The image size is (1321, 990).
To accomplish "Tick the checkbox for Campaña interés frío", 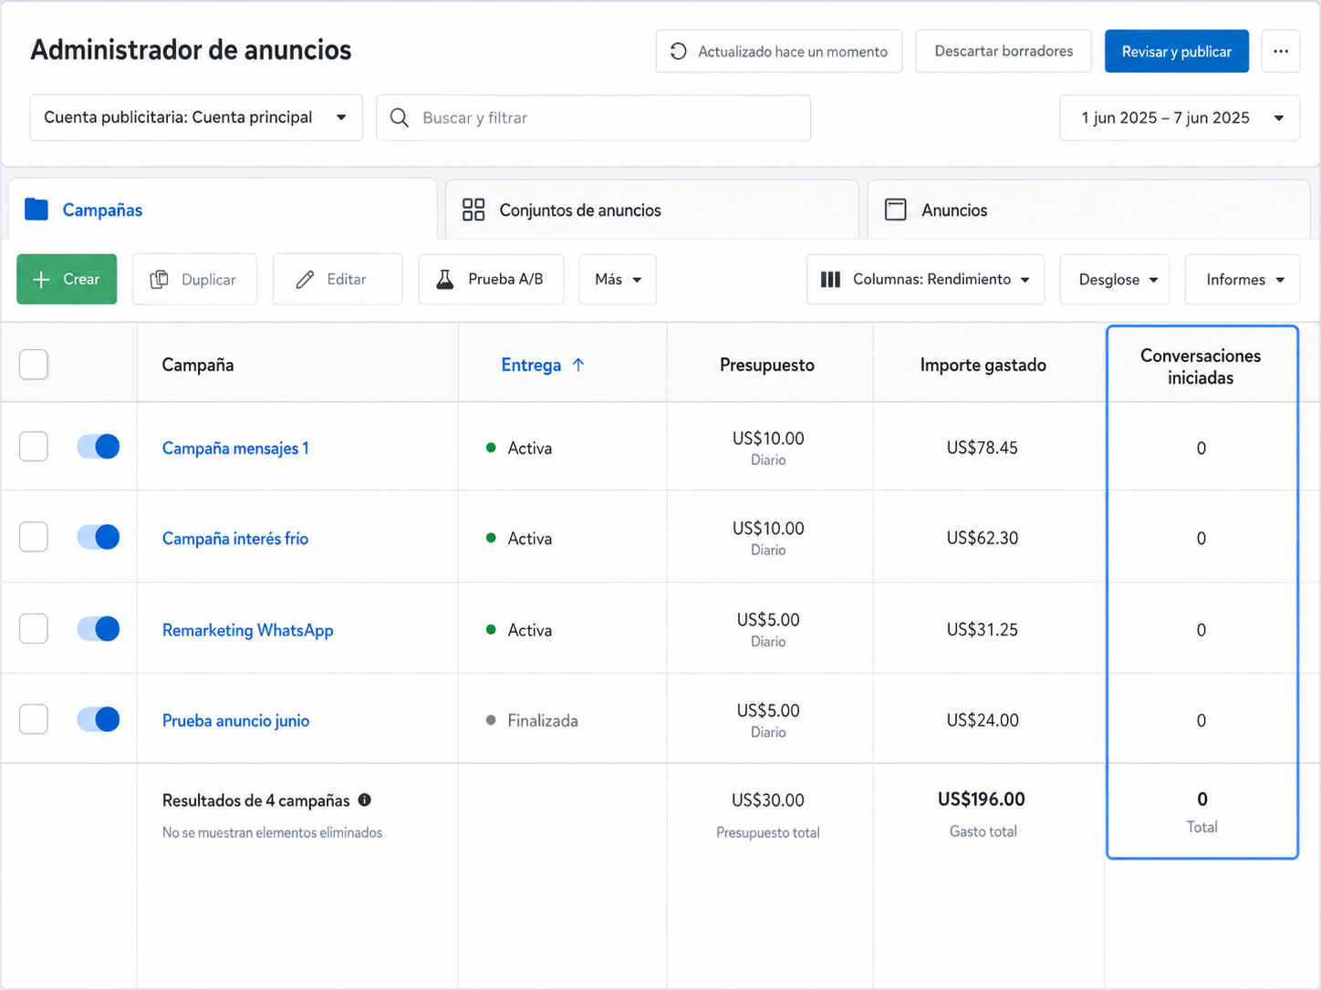I will [x=34, y=537].
